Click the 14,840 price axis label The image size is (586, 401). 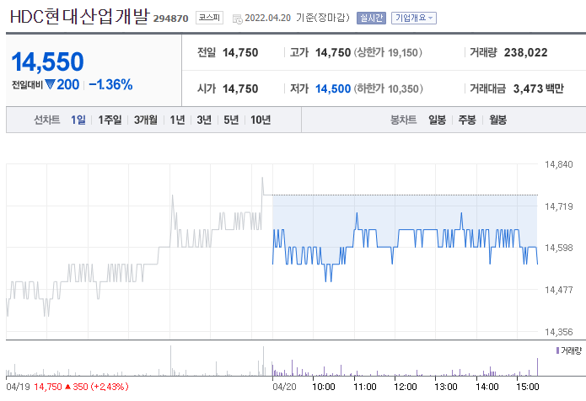pos(559,164)
